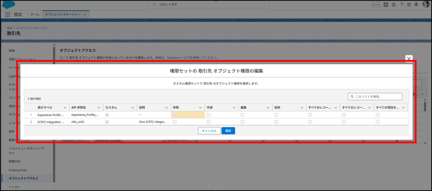Open the 表示ラベル column dropdown arrow
The width and height of the screenshot is (432, 191).
click(x=65, y=108)
